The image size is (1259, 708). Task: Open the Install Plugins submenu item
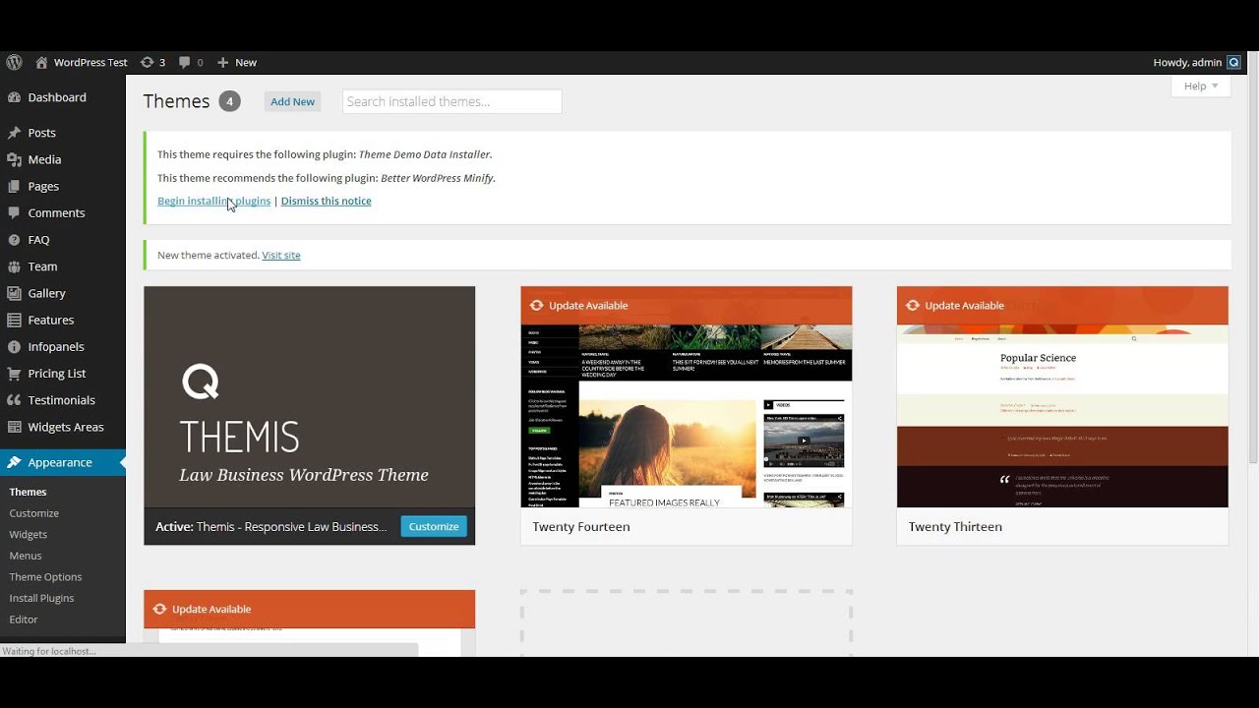coord(41,598)
